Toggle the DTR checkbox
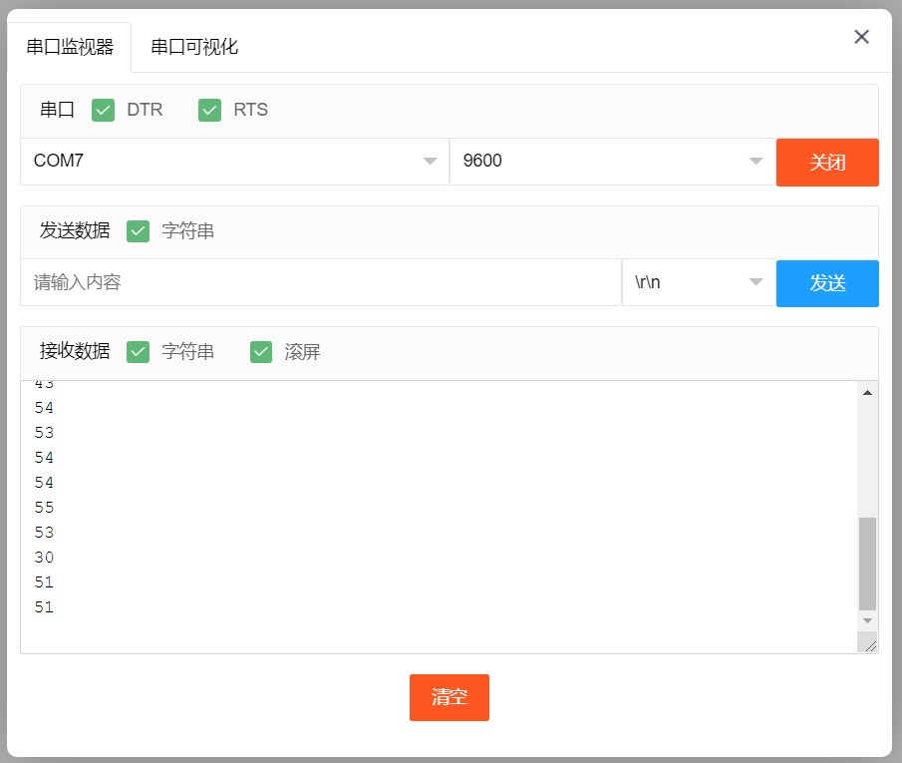Screen dimensions: 902x763 pyautogui.click(x=104, y=110)
